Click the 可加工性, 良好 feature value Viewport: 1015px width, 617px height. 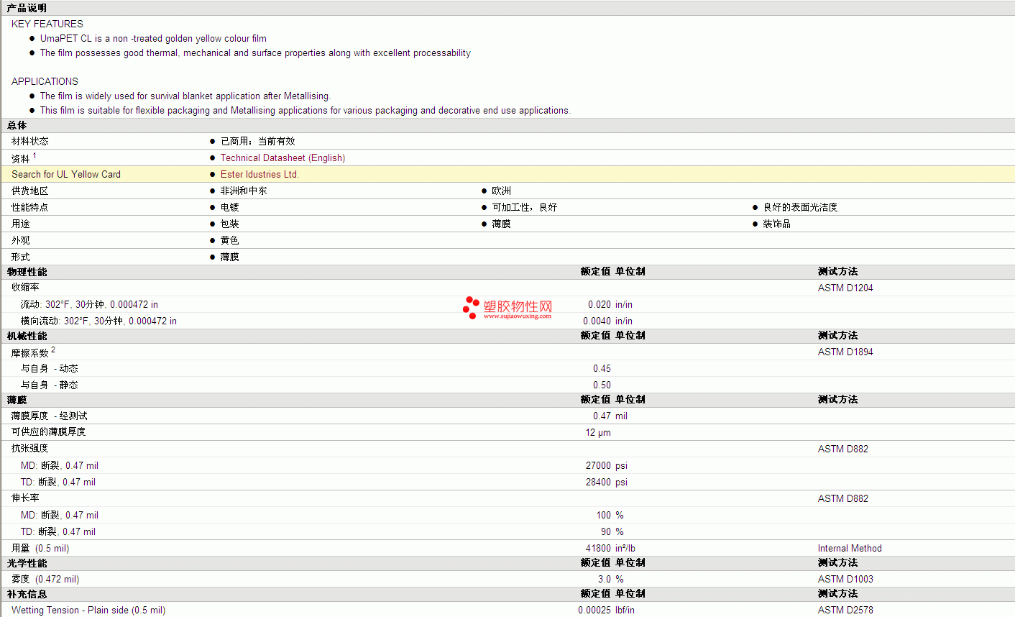(525, 207)
